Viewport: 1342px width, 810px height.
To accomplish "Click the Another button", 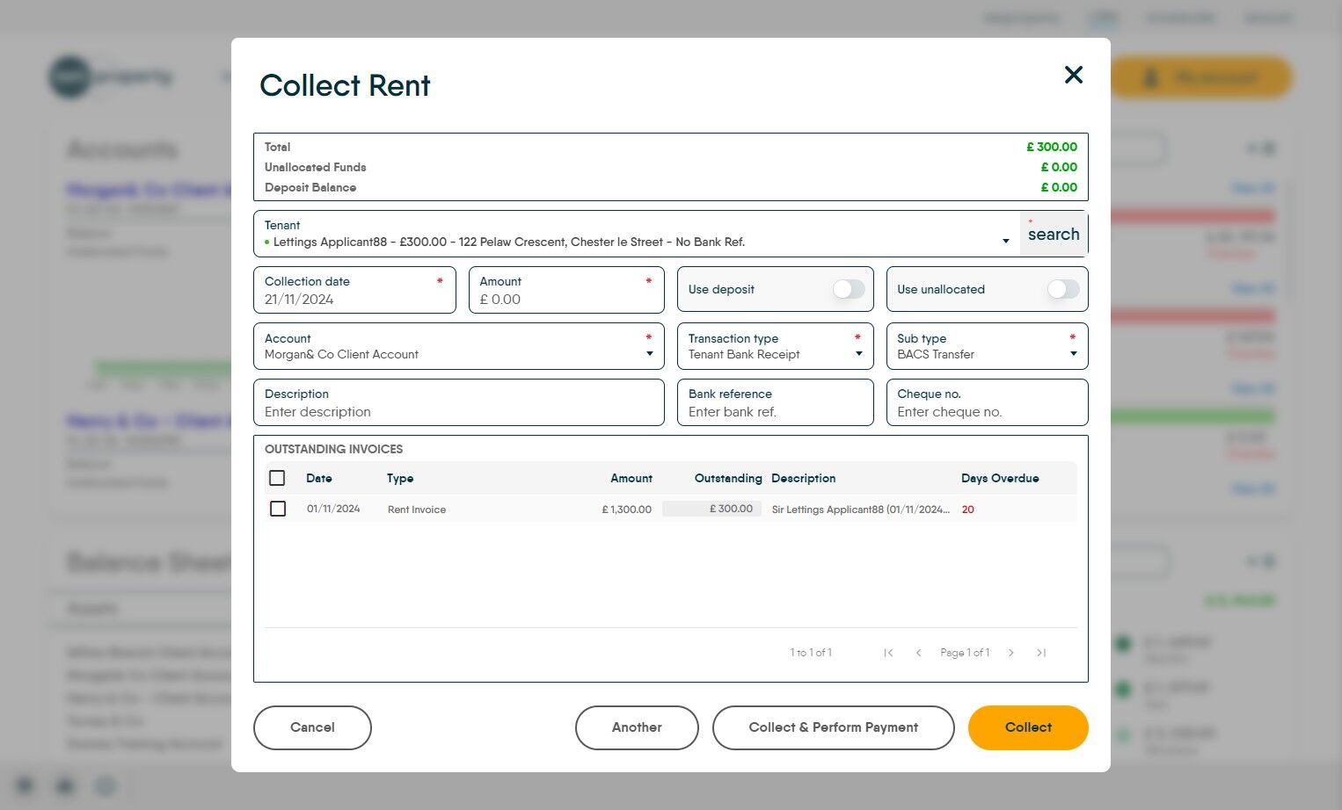I will point(637,727).
